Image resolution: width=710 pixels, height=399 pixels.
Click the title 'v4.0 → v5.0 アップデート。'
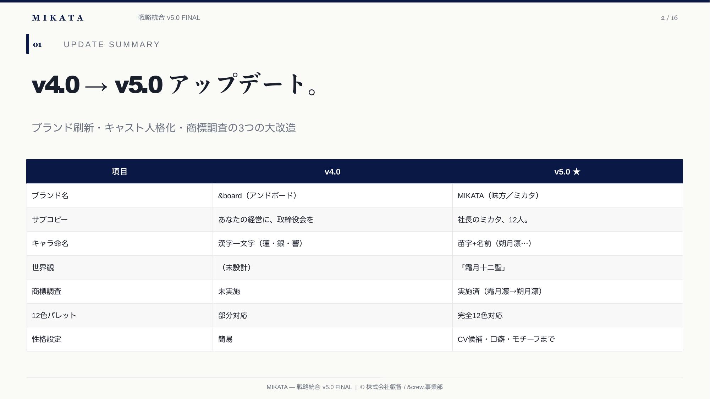tap(175, 85)
